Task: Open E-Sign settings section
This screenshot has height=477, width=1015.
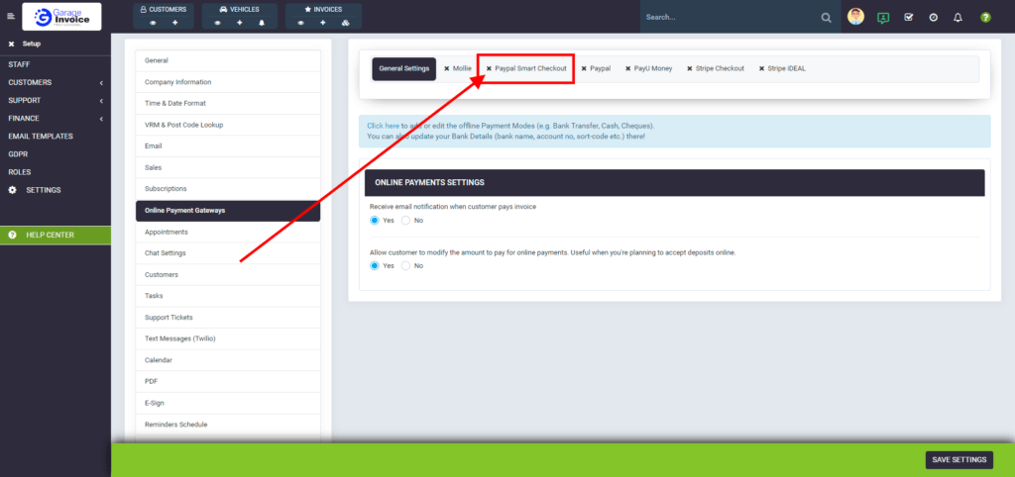Action: 228,404
